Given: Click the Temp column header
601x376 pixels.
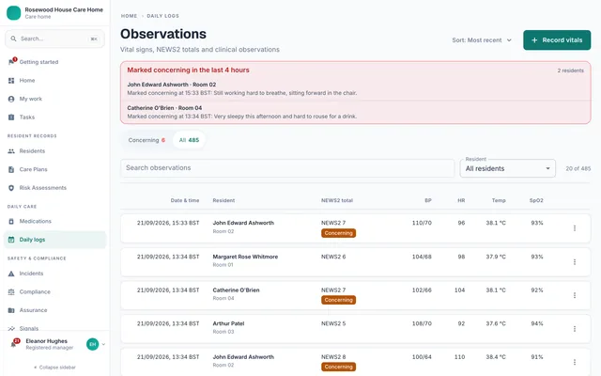Looking at the screenshot, I should [499, 200].
